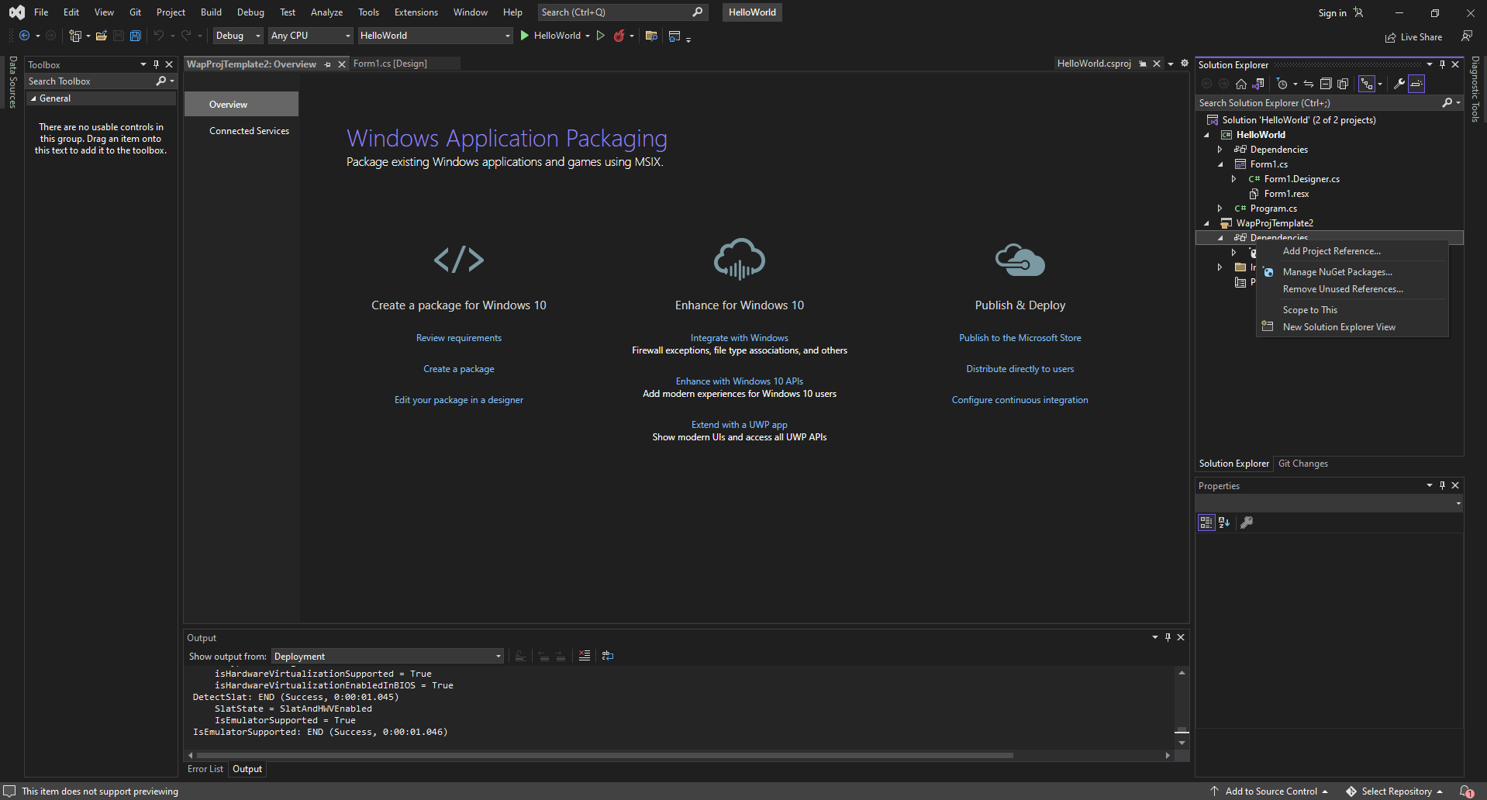The image size is (1487, 800).
Task: Switch between solutions and folders view icon
Action: [1258, 84]
